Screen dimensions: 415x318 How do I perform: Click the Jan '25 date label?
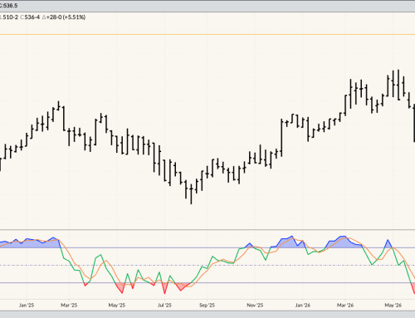27,306
